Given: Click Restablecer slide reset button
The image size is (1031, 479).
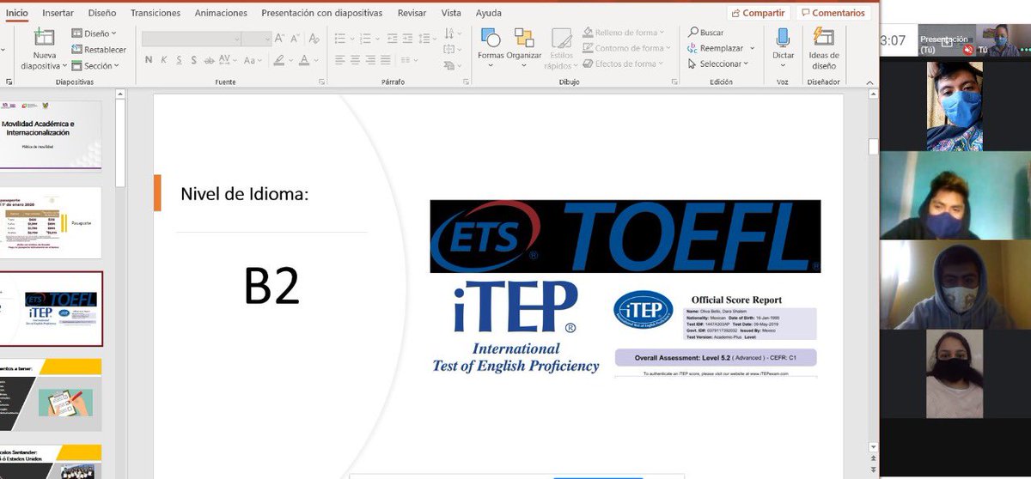Looking at the screenshot, I should pyautogui.click(x=99, y=50).
